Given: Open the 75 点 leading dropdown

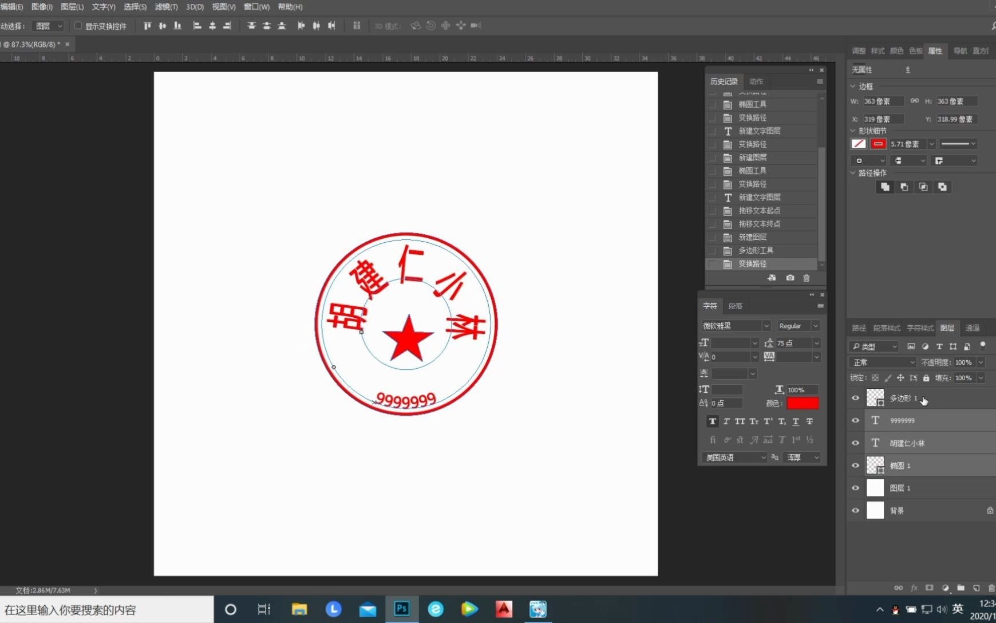Looking at the screenshot, I should coord(817,343).
